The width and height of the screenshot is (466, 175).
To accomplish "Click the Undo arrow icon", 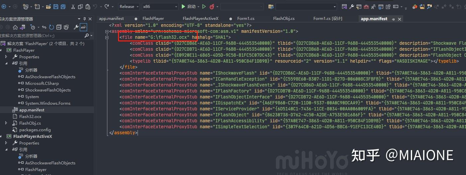I will [95, 7].
